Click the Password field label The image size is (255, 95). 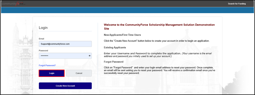click(43, 51)
